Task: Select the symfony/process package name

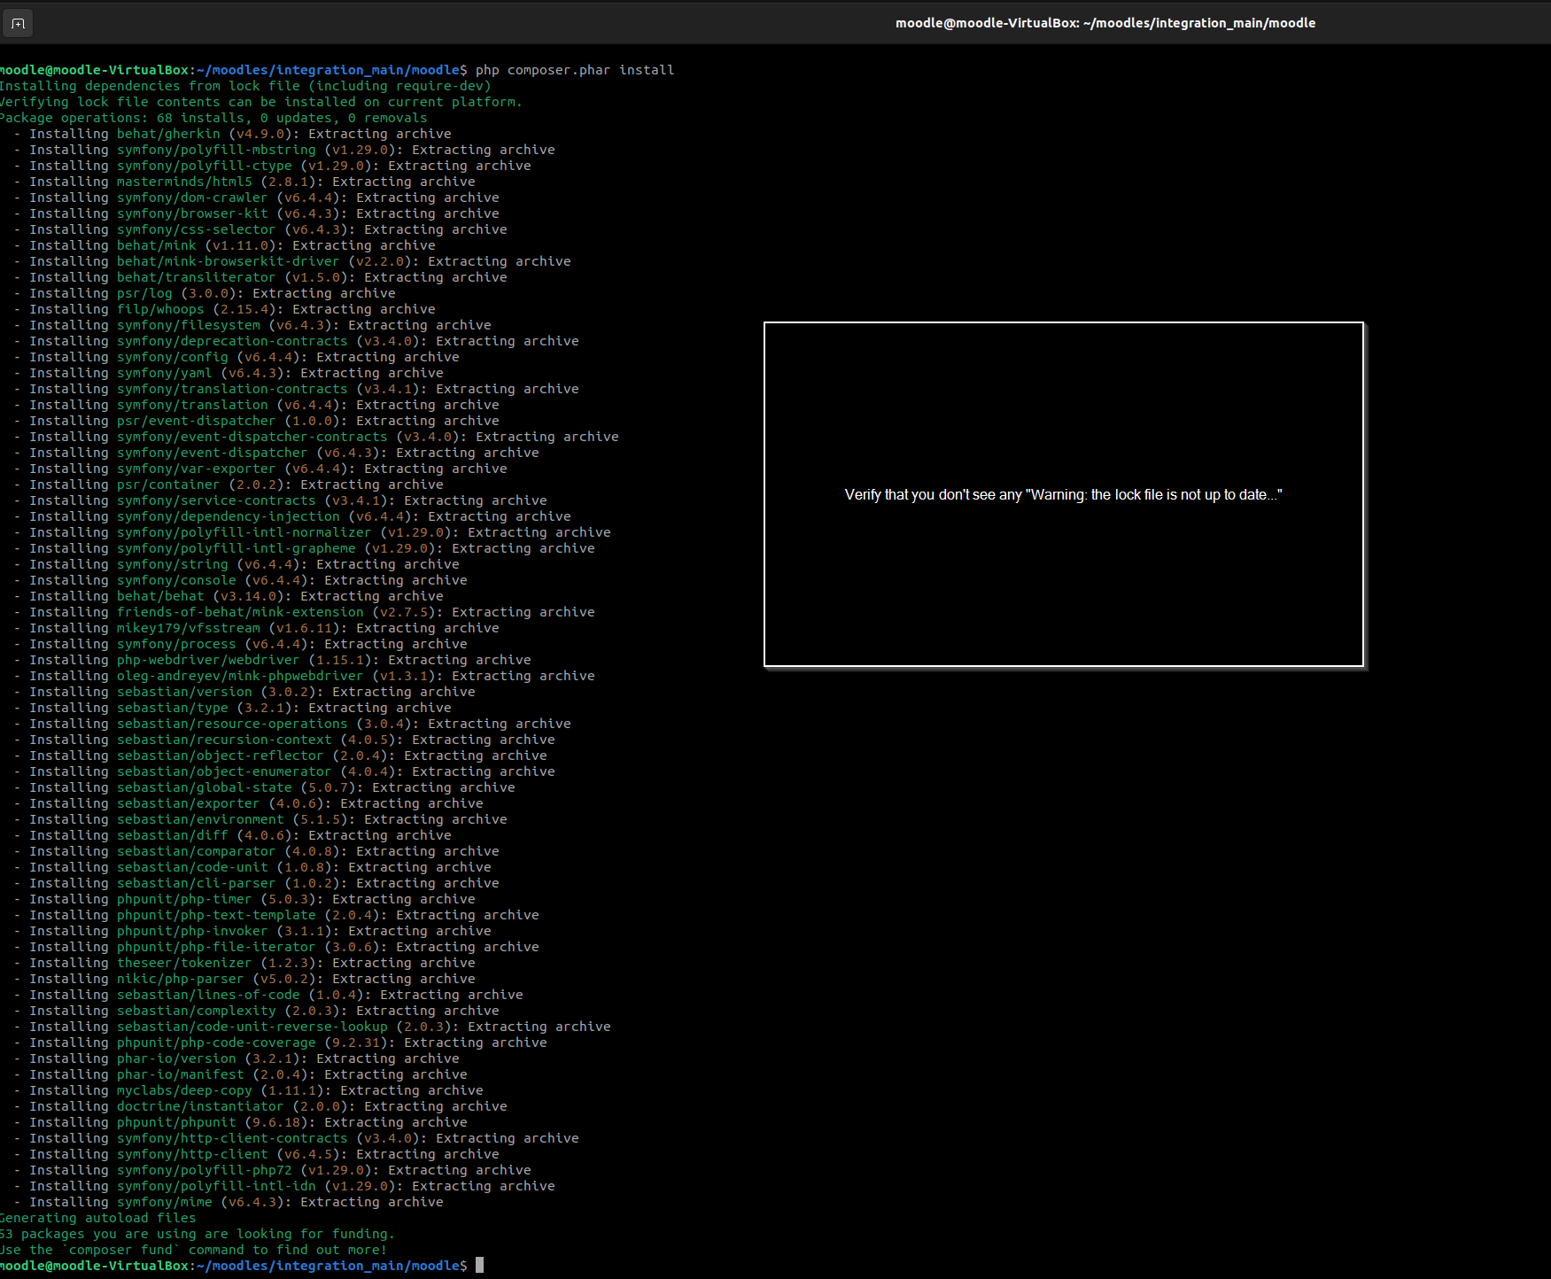Action: click(176, 644)
